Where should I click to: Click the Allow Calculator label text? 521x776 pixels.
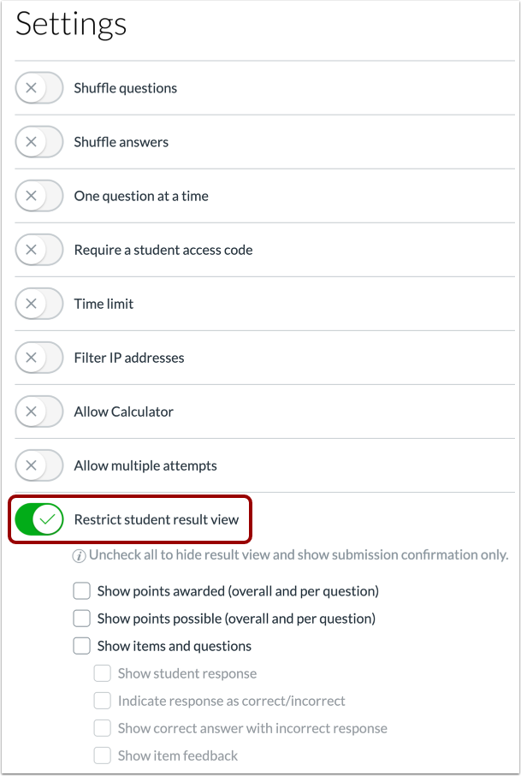(x=124, y=412)
